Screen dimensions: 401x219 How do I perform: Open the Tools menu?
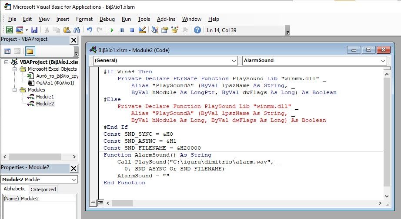coord(144,19)
